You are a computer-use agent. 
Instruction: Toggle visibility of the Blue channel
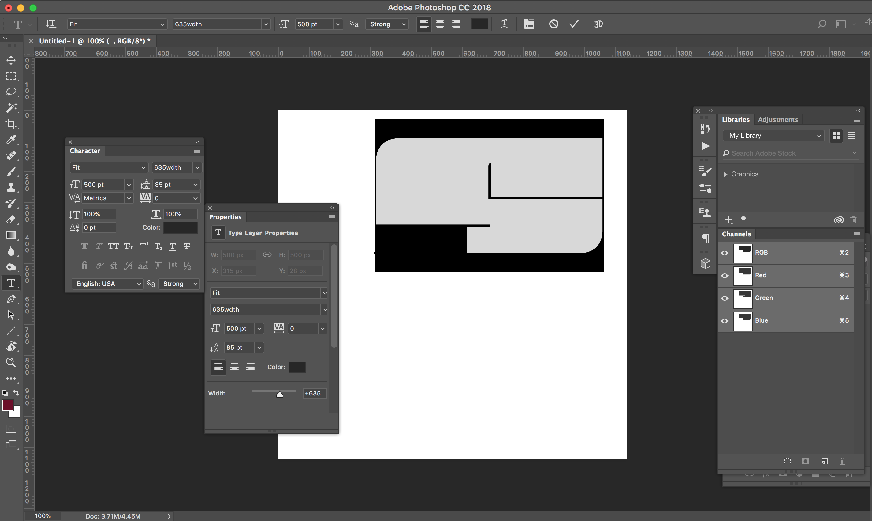(x=725, y=320)
